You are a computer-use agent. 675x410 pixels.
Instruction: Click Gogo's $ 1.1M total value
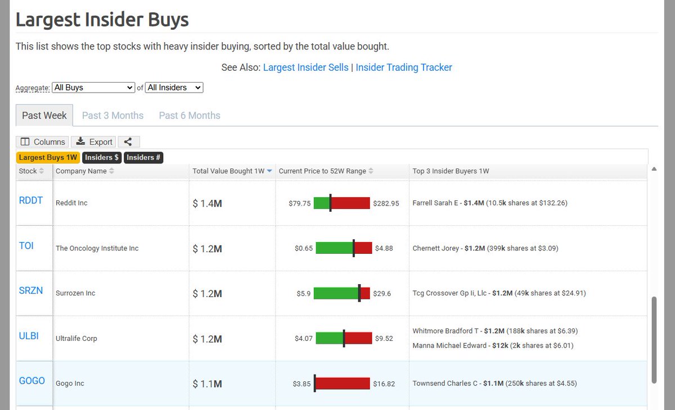tap(207, 384)
